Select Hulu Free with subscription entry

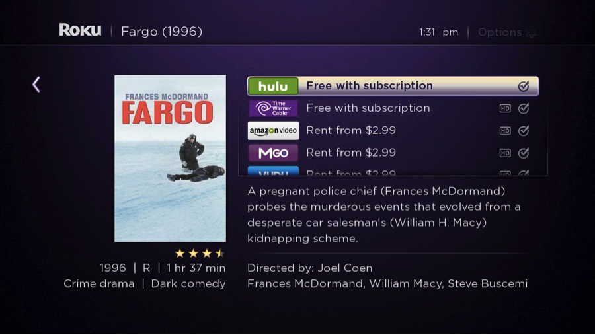(393, 86)
